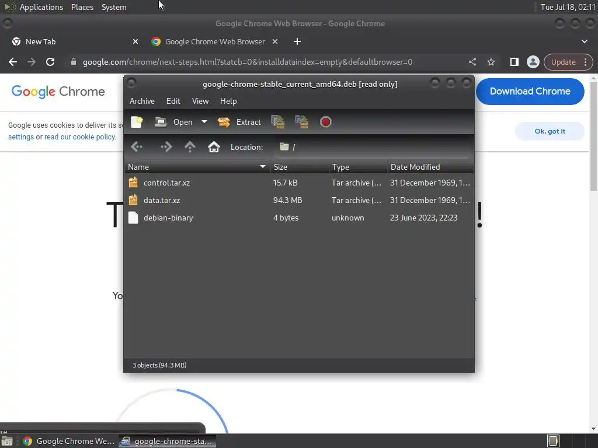The height and width of the screenshot is (448, 598).
Task: Click the workspace switcher in bottom panel
Action: (x=553, y=441)
